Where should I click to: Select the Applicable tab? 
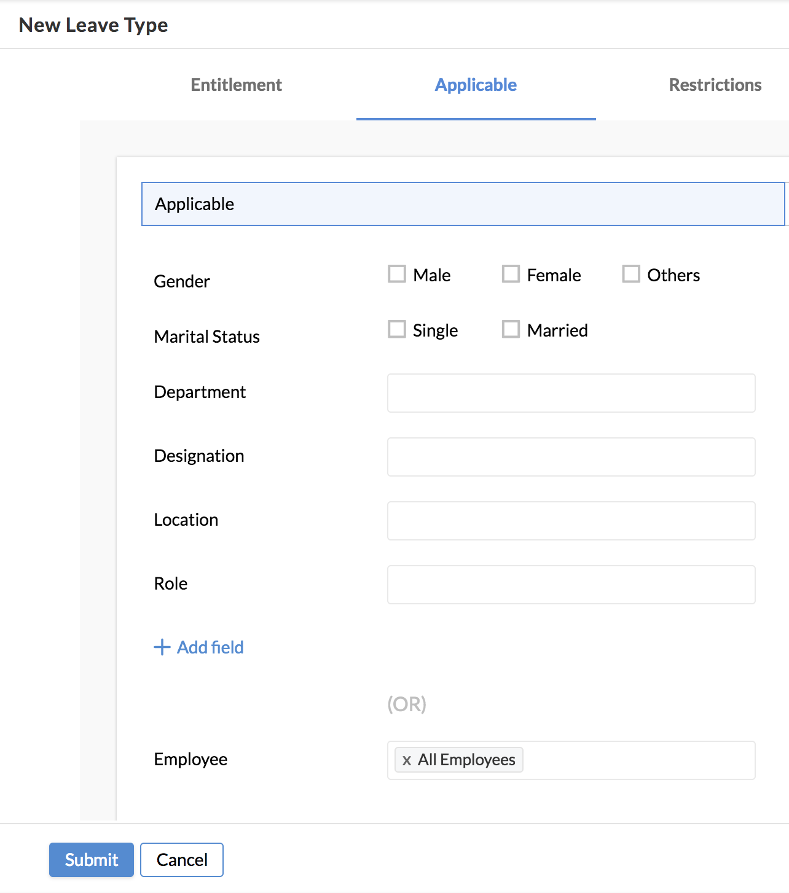[476, 85]
